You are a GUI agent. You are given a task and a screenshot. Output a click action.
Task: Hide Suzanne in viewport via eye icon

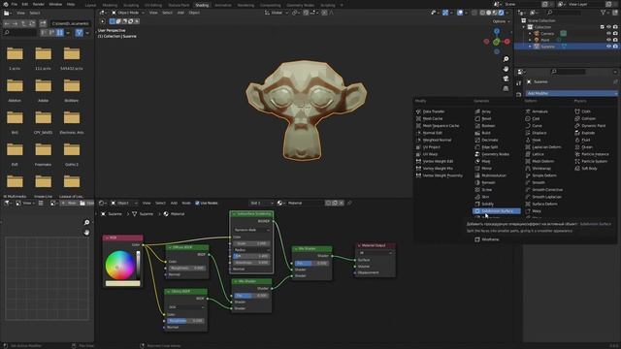tap(608, 47)
